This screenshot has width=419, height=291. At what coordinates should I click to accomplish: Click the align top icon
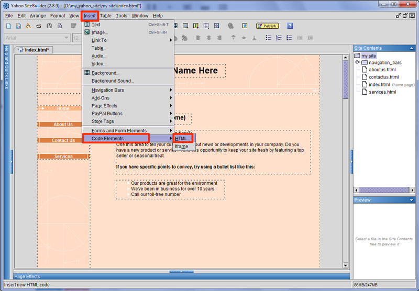click(x=233, y=38)
